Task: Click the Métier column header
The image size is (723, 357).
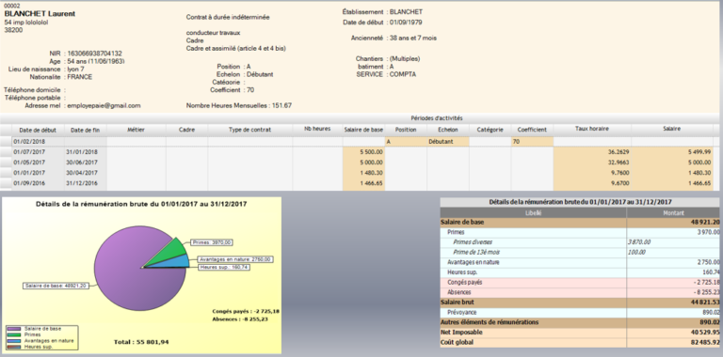Action: point(136,130)
